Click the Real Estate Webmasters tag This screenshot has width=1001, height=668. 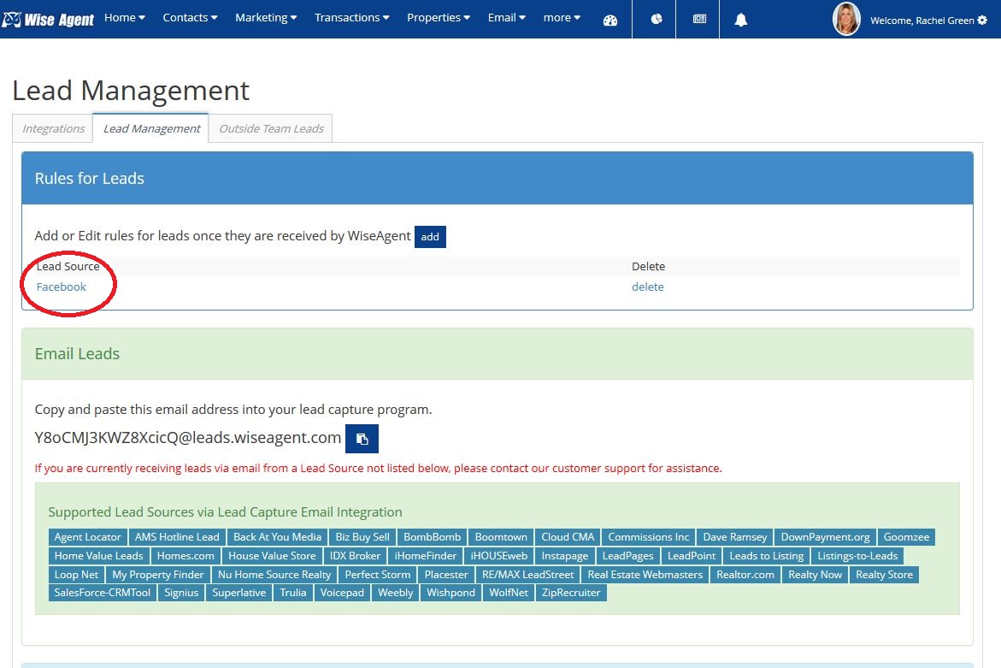tap(645, 574)
